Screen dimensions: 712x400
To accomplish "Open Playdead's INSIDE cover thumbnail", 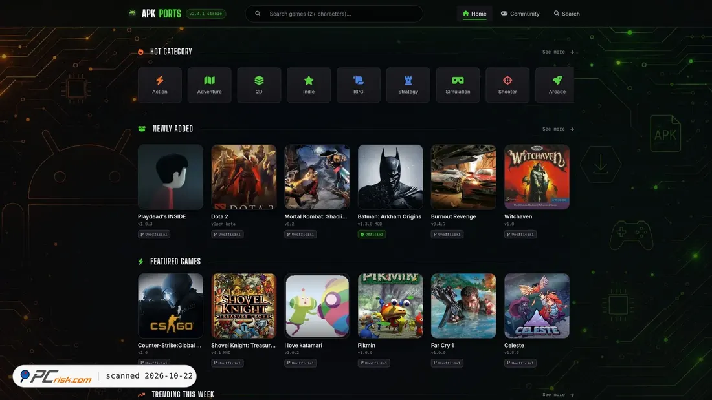I will click(x=170, y=177).
